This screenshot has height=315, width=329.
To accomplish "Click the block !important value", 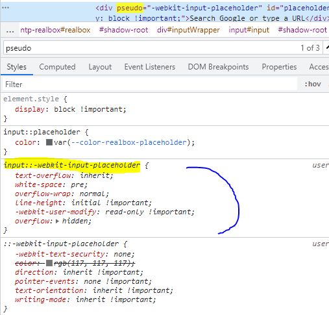I will pos(88,109).
